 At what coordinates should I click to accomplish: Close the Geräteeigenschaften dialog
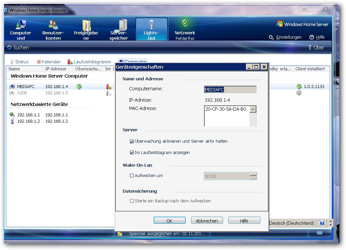point(264,67)
